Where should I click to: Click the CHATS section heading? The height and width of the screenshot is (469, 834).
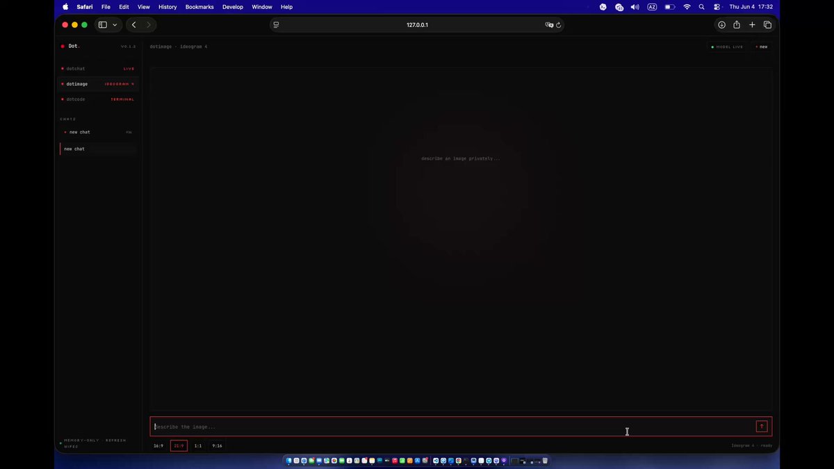pyautogui.click(x=68, y=119)
